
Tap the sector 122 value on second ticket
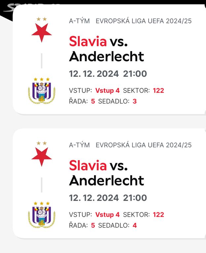pyautogui.click(x=158, y=214)
